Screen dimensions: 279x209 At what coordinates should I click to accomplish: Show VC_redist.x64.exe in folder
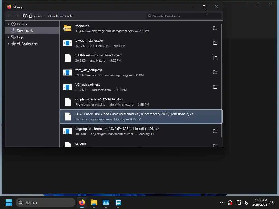tap(215, 87)
